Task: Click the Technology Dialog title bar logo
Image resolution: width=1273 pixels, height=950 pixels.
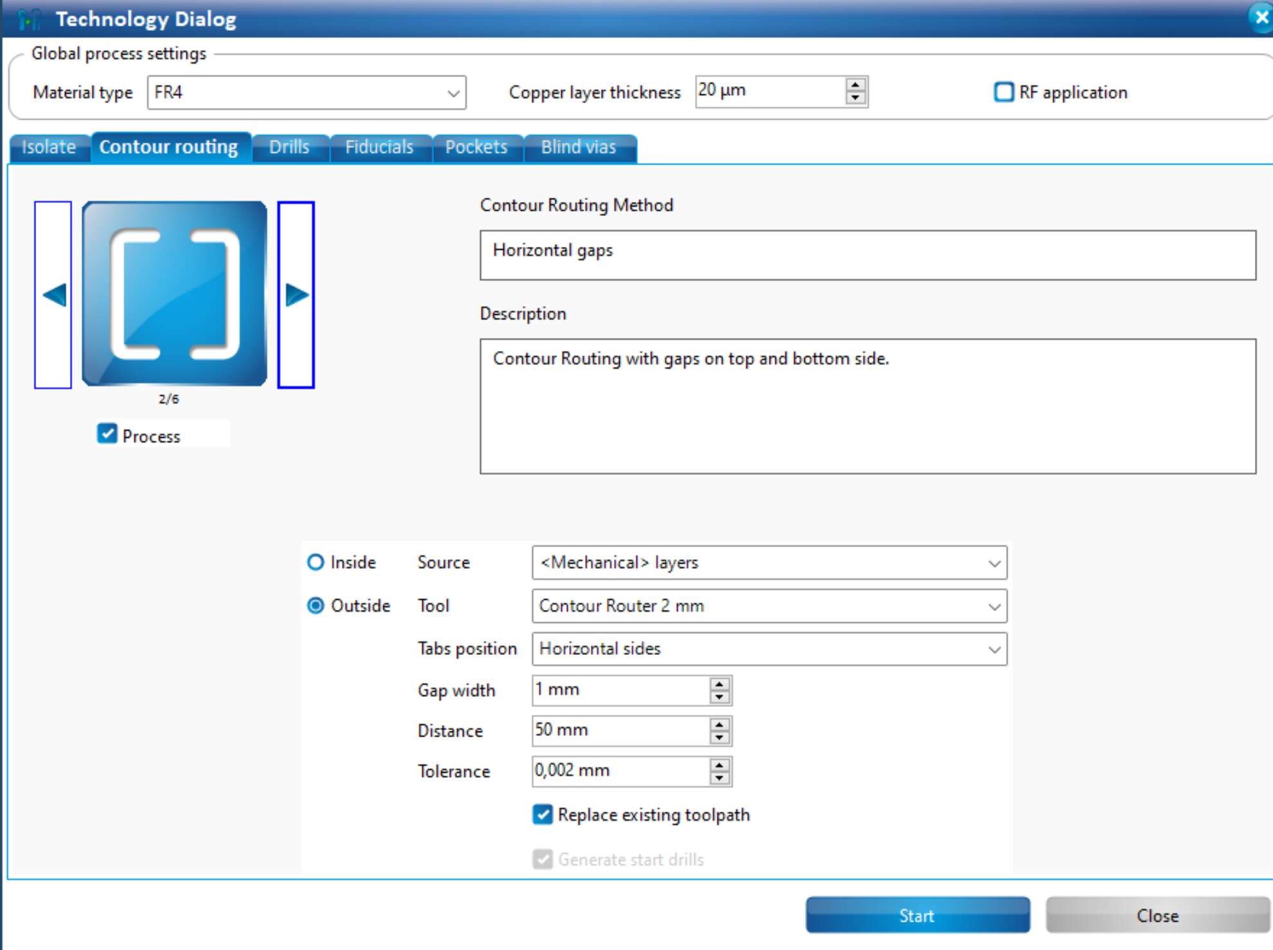Action: point(28,18)
